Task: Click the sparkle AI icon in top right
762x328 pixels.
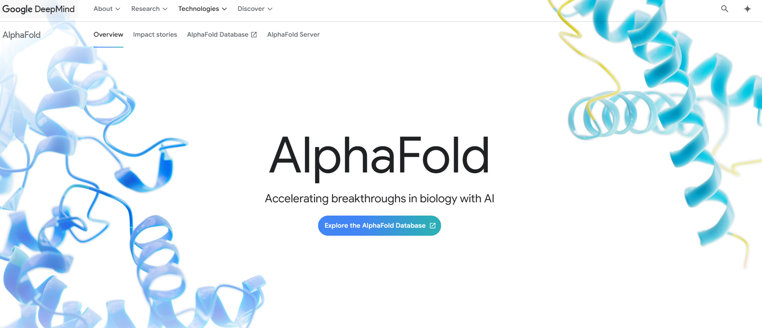Action: pos(747,8)
